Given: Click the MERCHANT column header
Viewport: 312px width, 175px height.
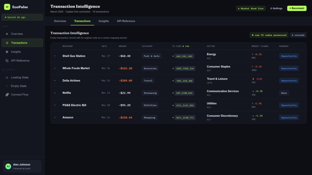Looking at the screenshot, I should coord(68,46).
